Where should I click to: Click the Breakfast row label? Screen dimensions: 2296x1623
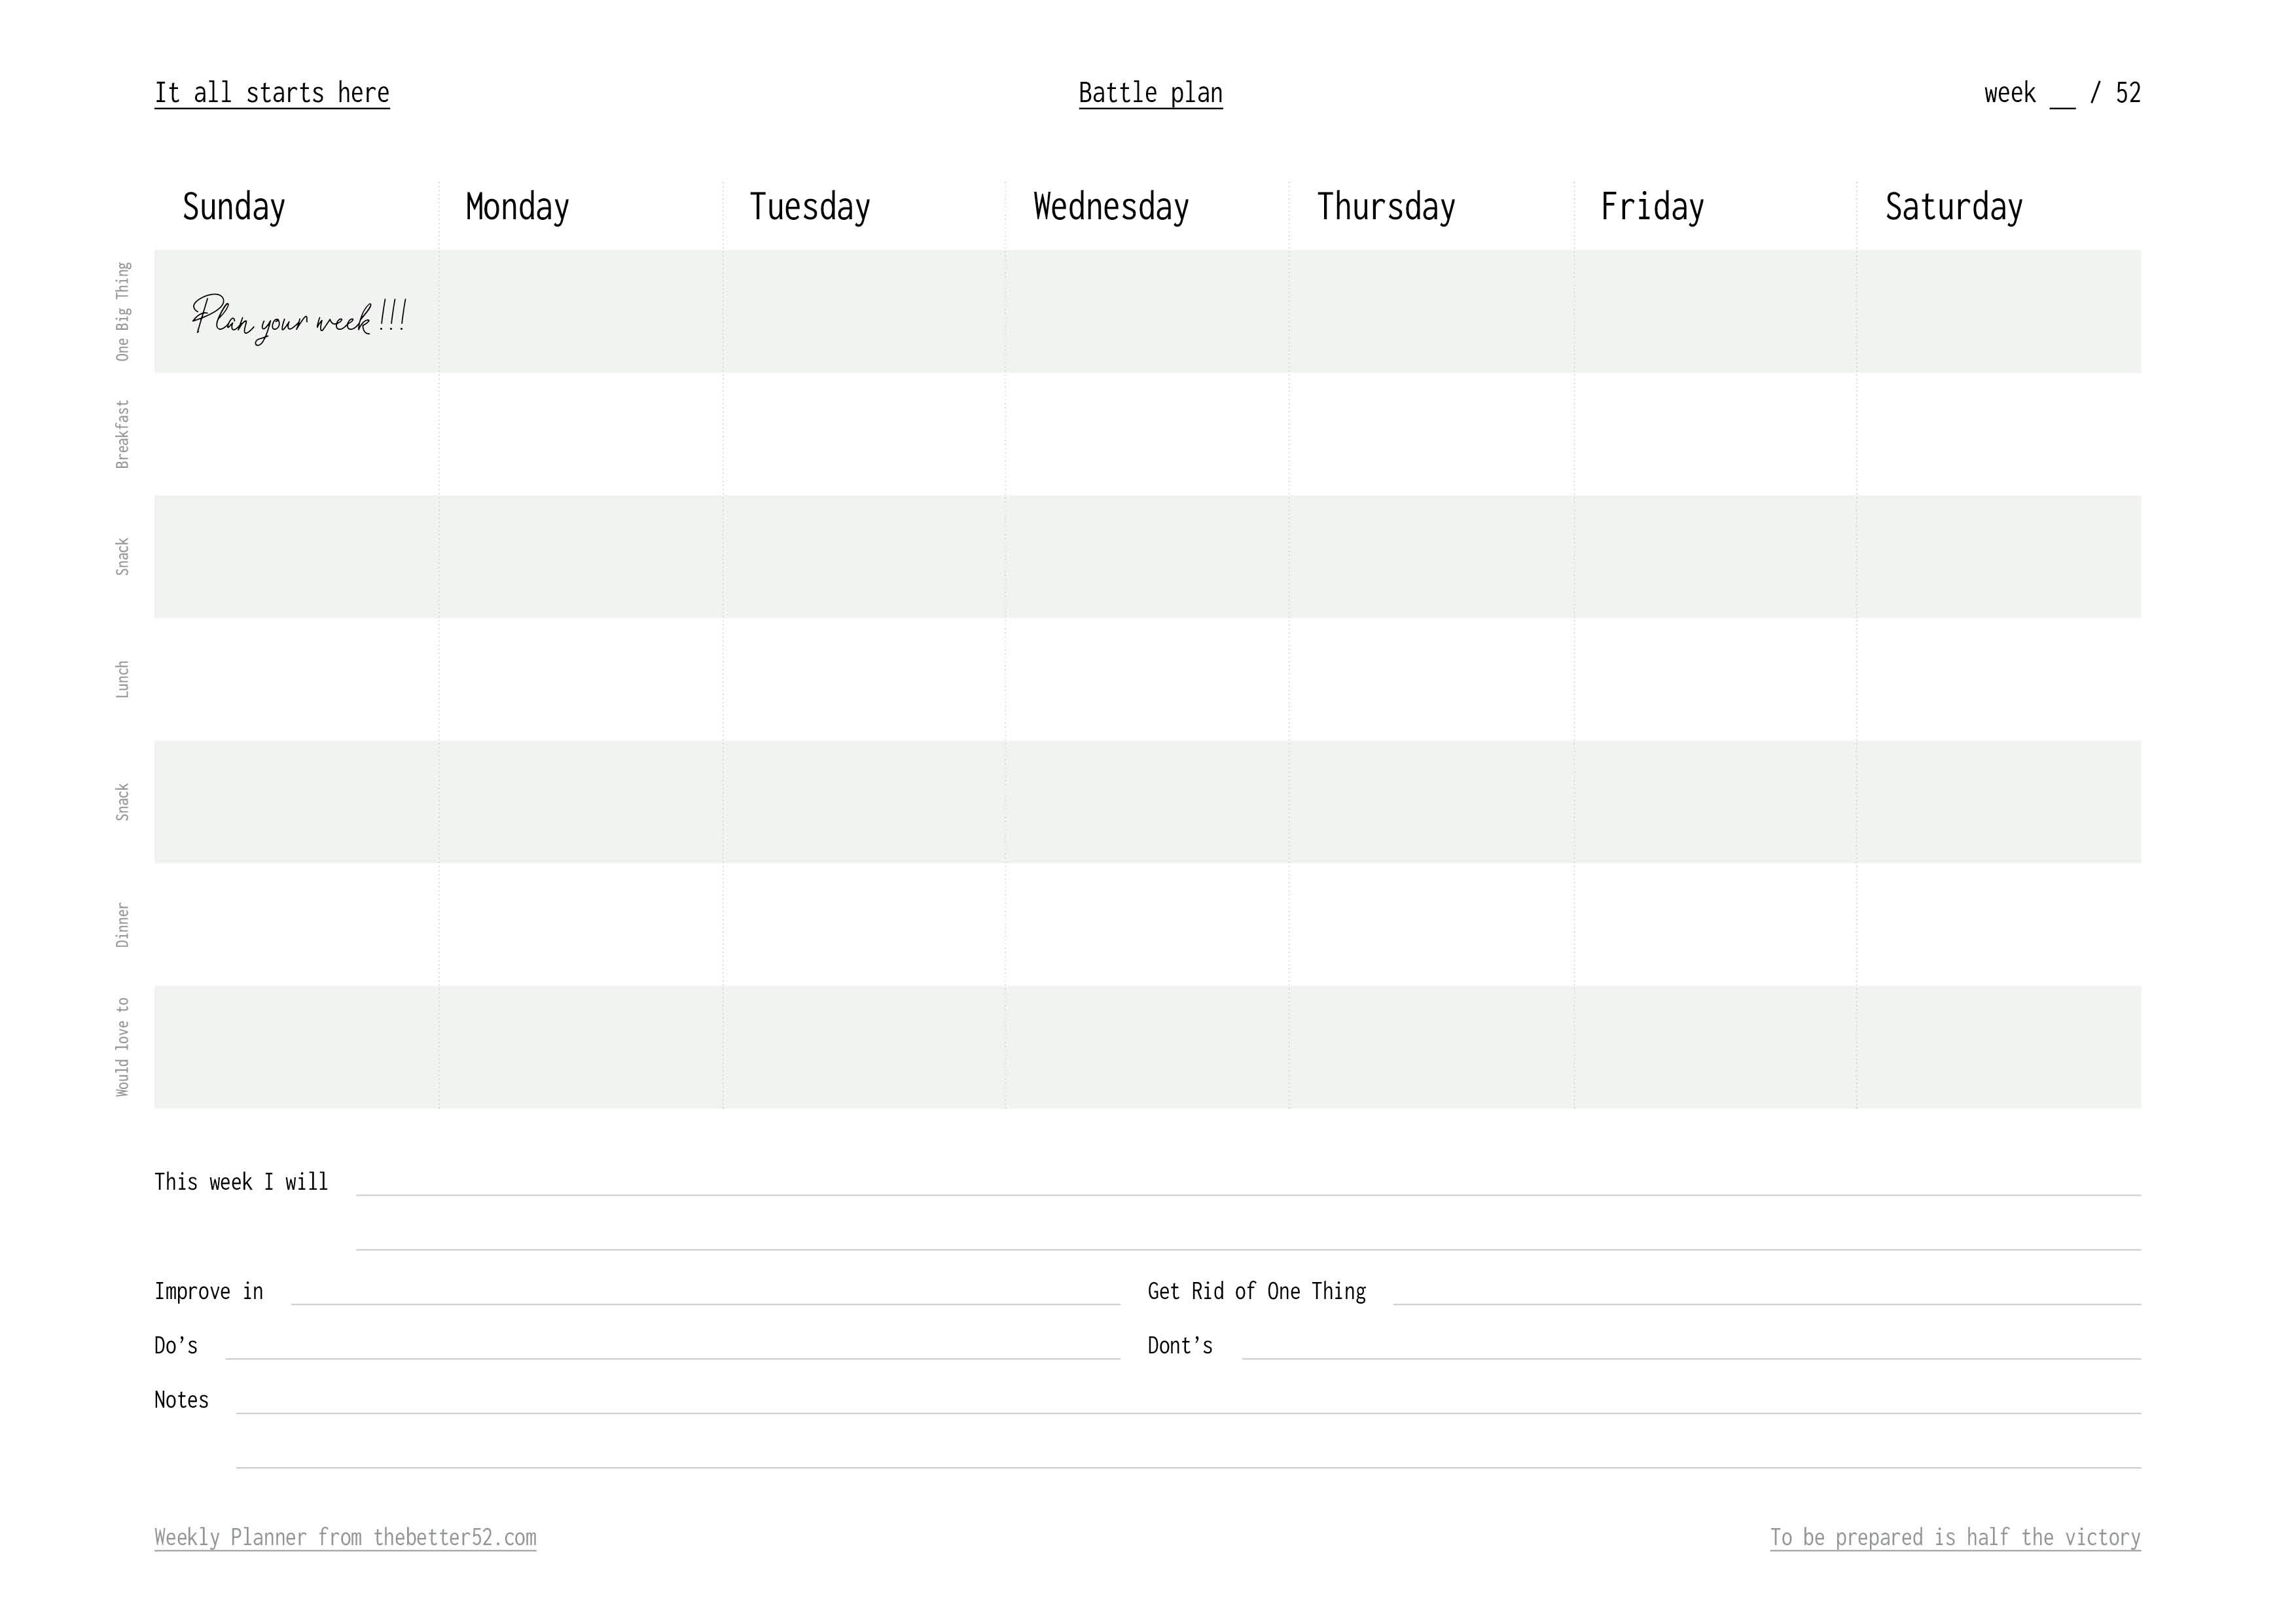click(123, 434)
